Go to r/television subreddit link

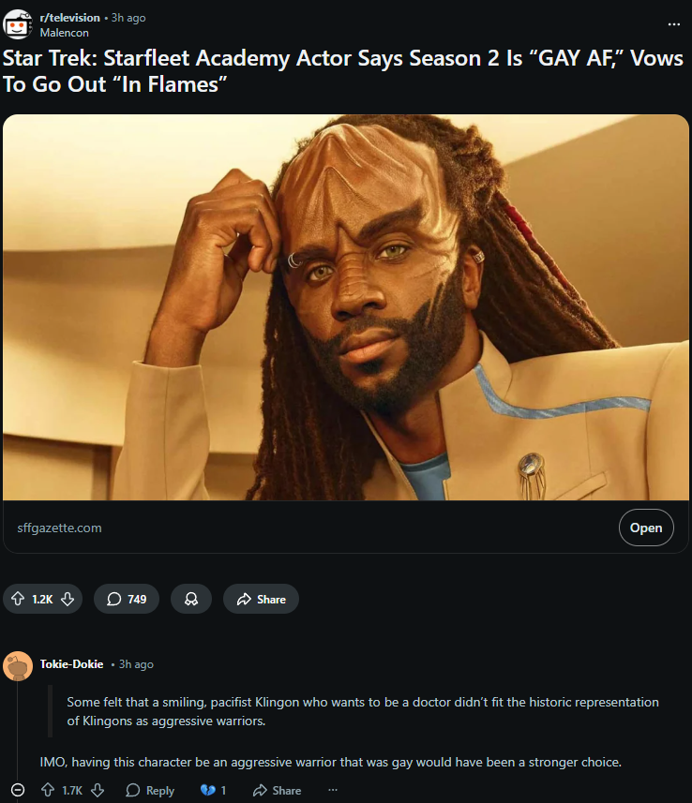69,18
